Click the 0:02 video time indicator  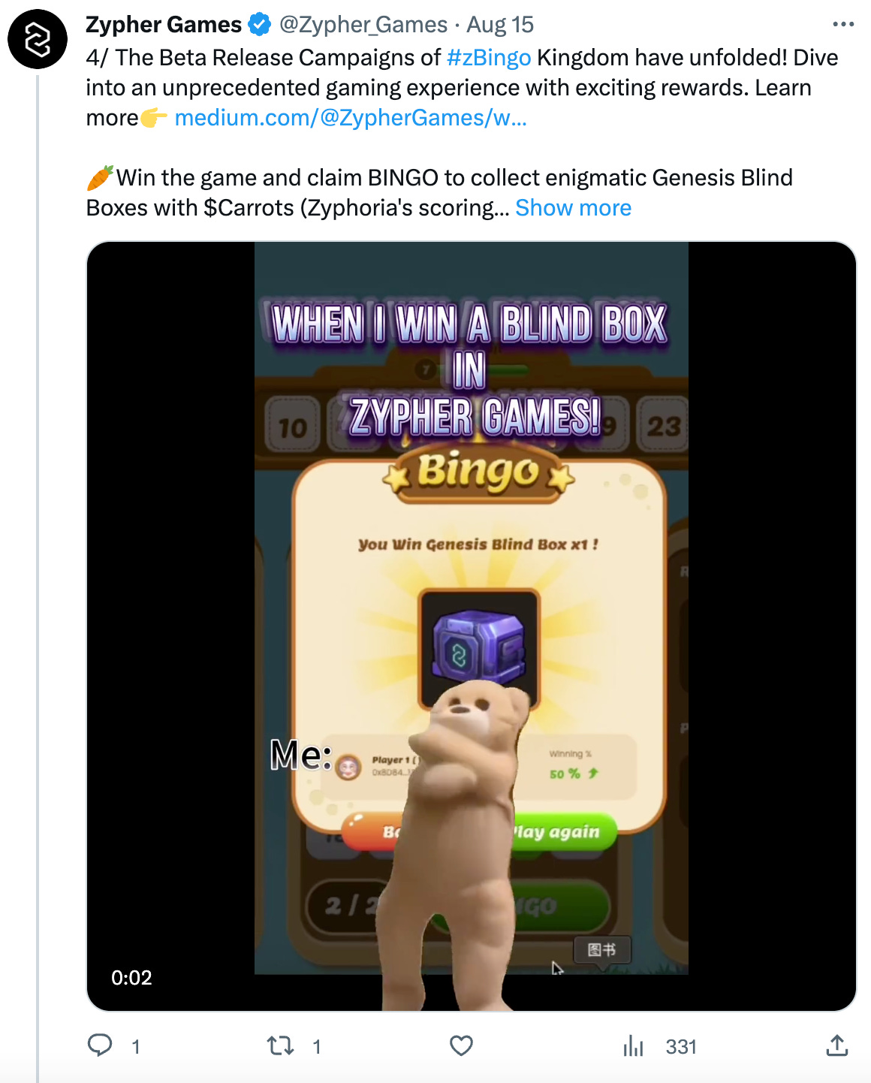click(131, 978)
